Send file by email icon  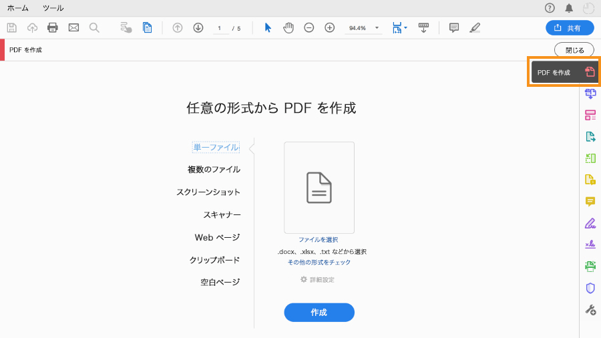73,27
